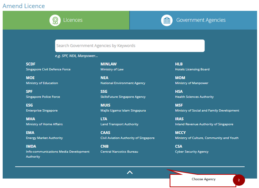Click the red step 2 marker circle
The image size is (259, 188).
click(239, 180)
